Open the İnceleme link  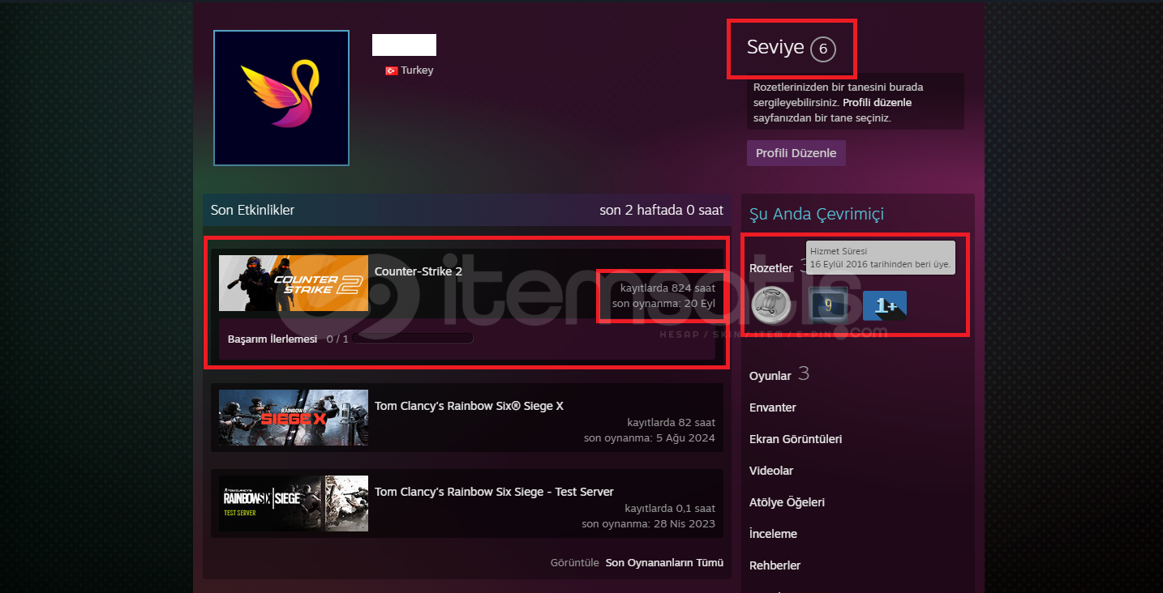(x=773, y=534)
